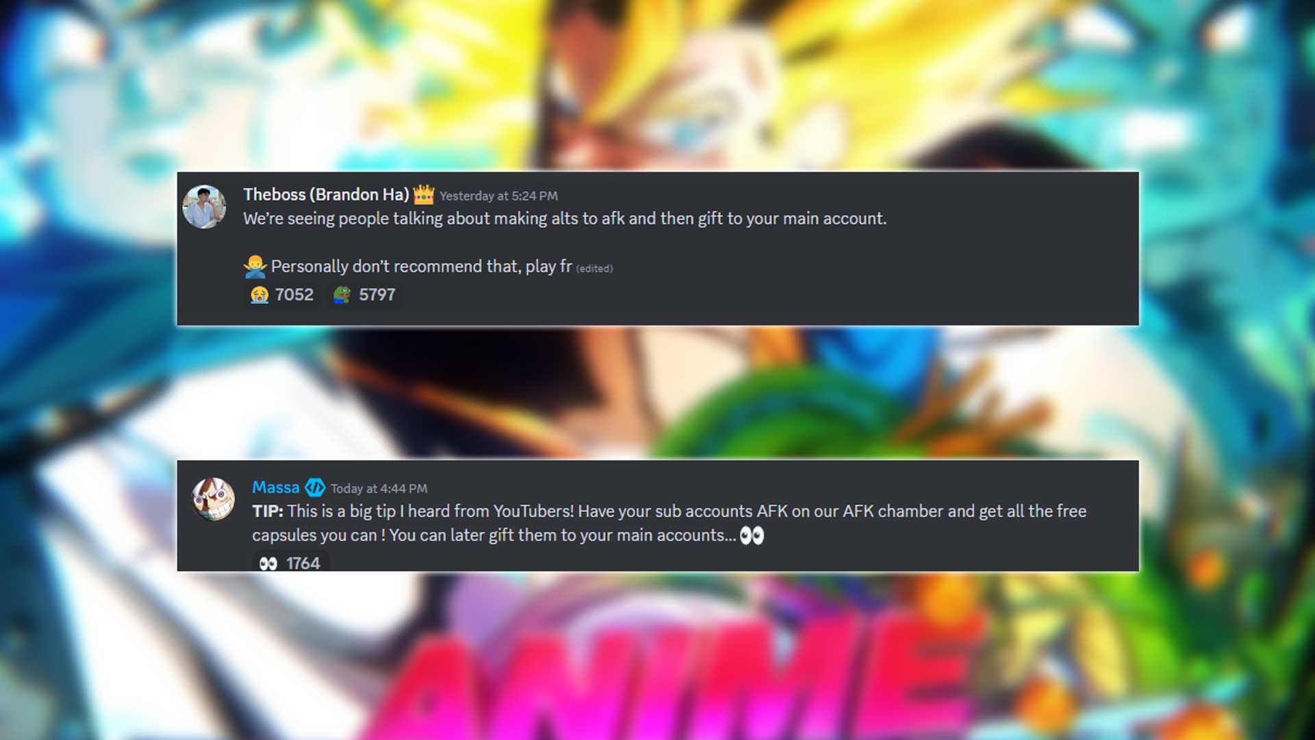Toggle the crying emoji reaction with 7052

tap(282, 295)
